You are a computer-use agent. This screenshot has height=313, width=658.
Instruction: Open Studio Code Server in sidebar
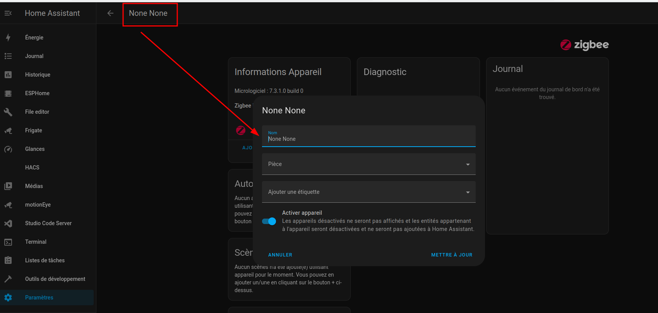click(x=47, y=223)
